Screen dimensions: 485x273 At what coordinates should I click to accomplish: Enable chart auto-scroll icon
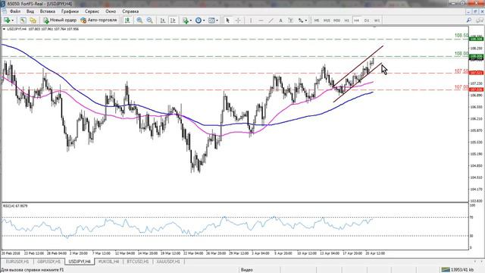point(163,20)
